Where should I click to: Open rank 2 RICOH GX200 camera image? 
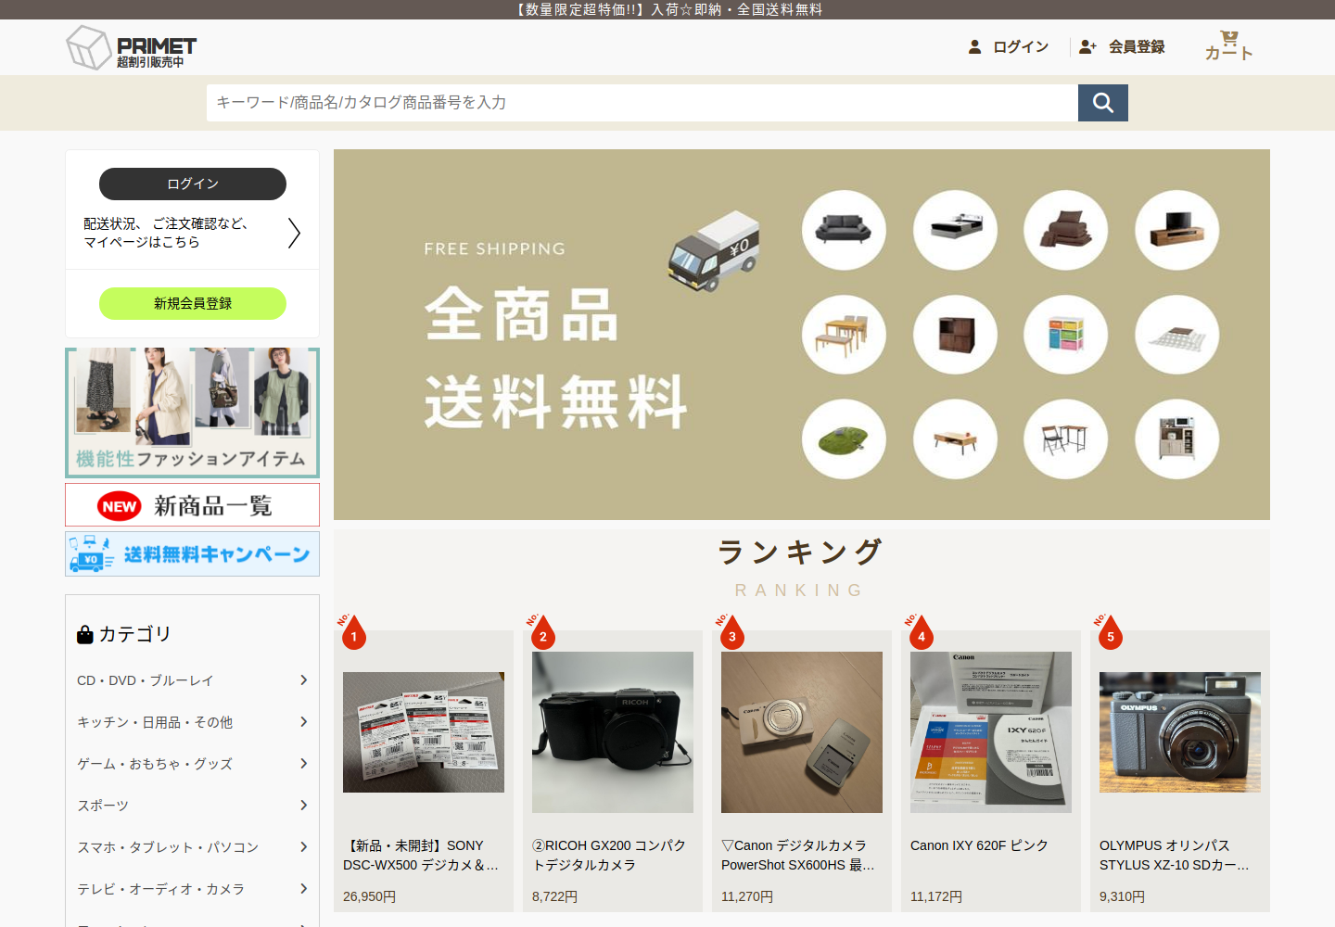coord(613,732)
